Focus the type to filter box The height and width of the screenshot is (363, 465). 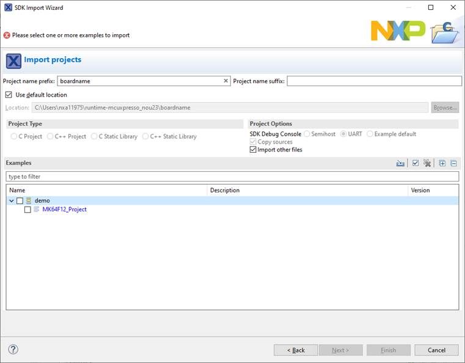[x=232, y=177]
